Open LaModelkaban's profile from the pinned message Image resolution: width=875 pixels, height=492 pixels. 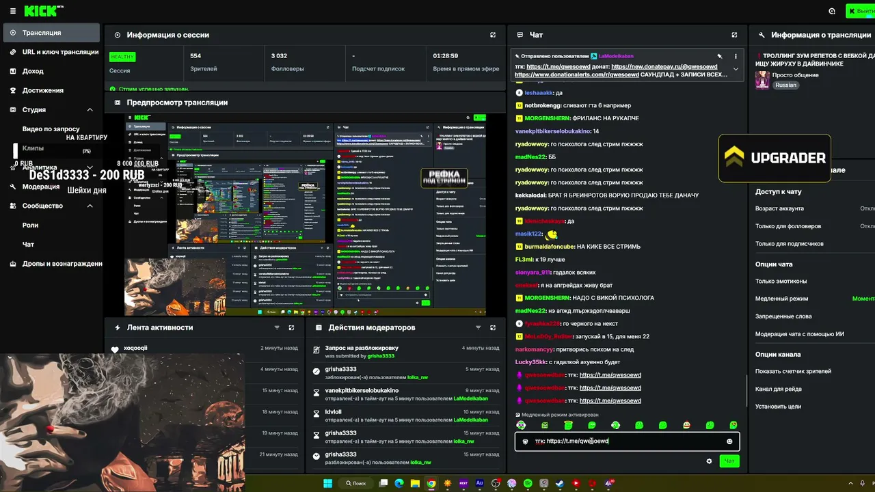coord(616,56)
